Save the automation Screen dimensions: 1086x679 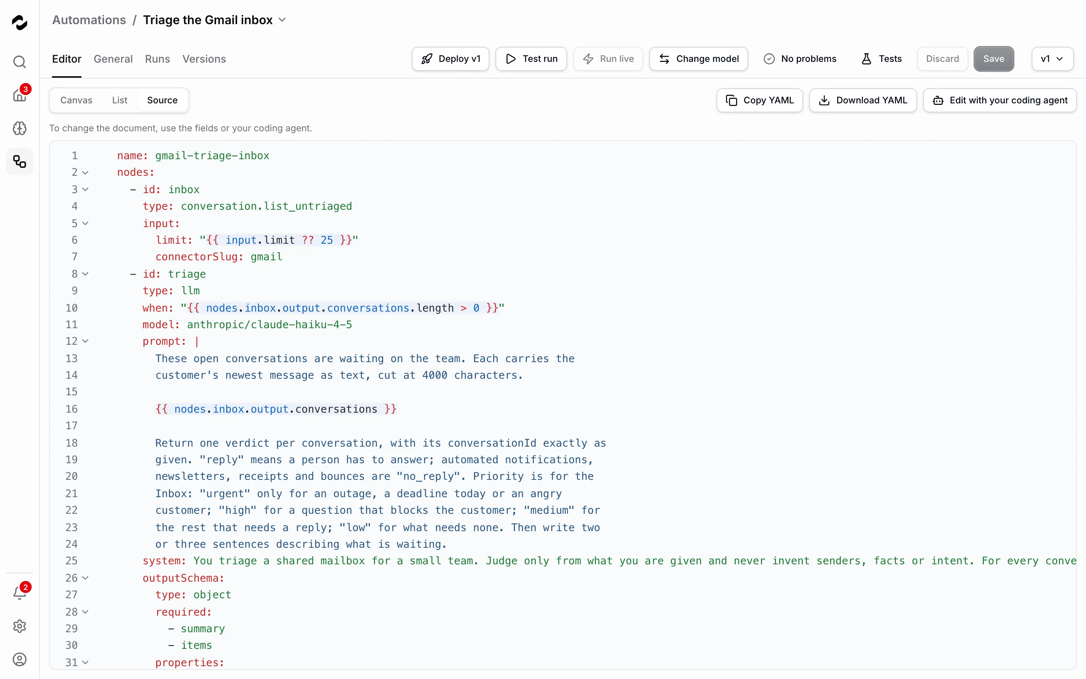(994, 59)
